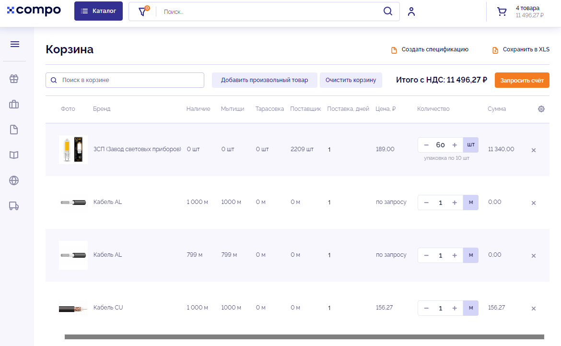The image size is (561, 346).
Task: Click brand text ЗСП (Завод световых приборов)
Action: click(138, 149)
